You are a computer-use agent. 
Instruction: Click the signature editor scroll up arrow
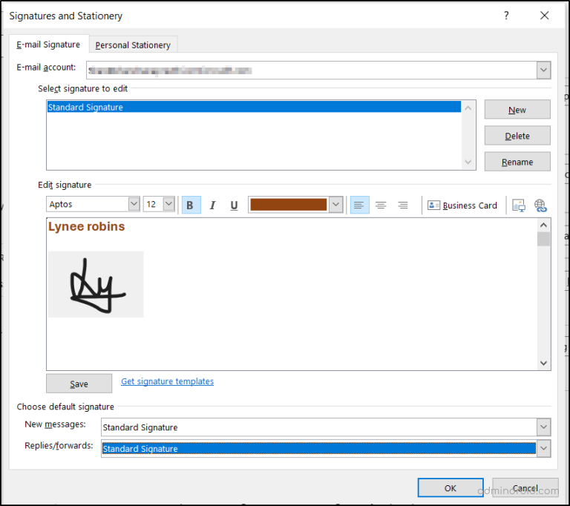click(x=543, y=225)
